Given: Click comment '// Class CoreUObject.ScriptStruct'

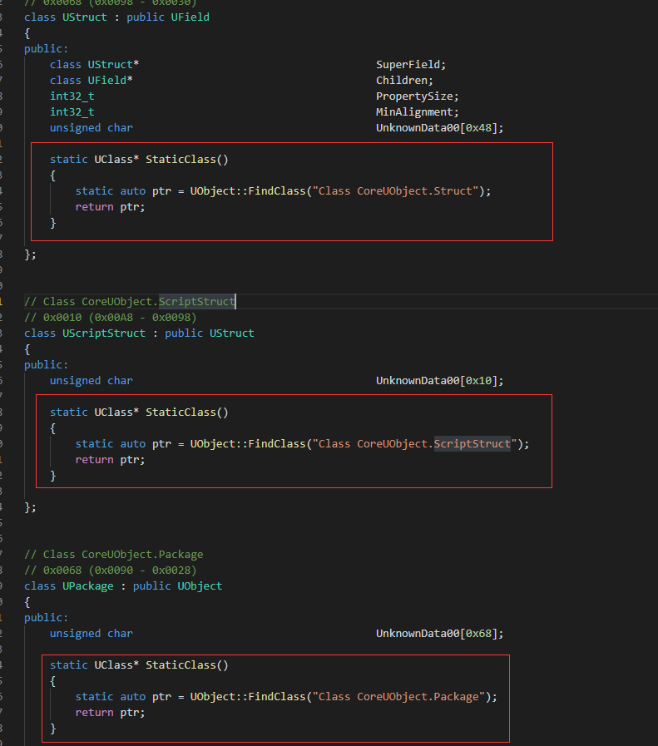Looking at the screenshot, I should click(x=130, y=302).
